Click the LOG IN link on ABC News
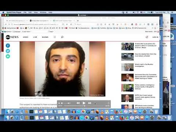 [155, 37]
